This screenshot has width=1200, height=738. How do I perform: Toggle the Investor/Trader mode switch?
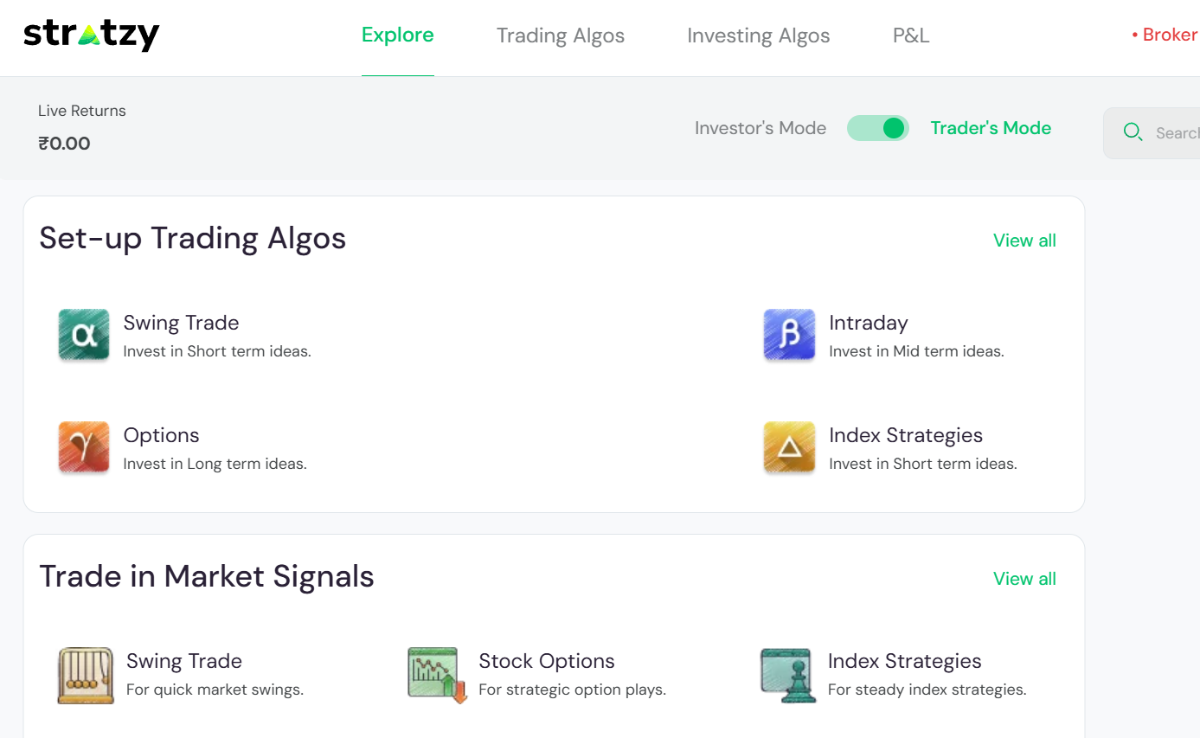click(x=878, y=129)
